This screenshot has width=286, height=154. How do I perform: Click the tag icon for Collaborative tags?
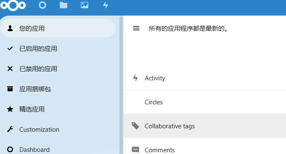click(135, 126)
